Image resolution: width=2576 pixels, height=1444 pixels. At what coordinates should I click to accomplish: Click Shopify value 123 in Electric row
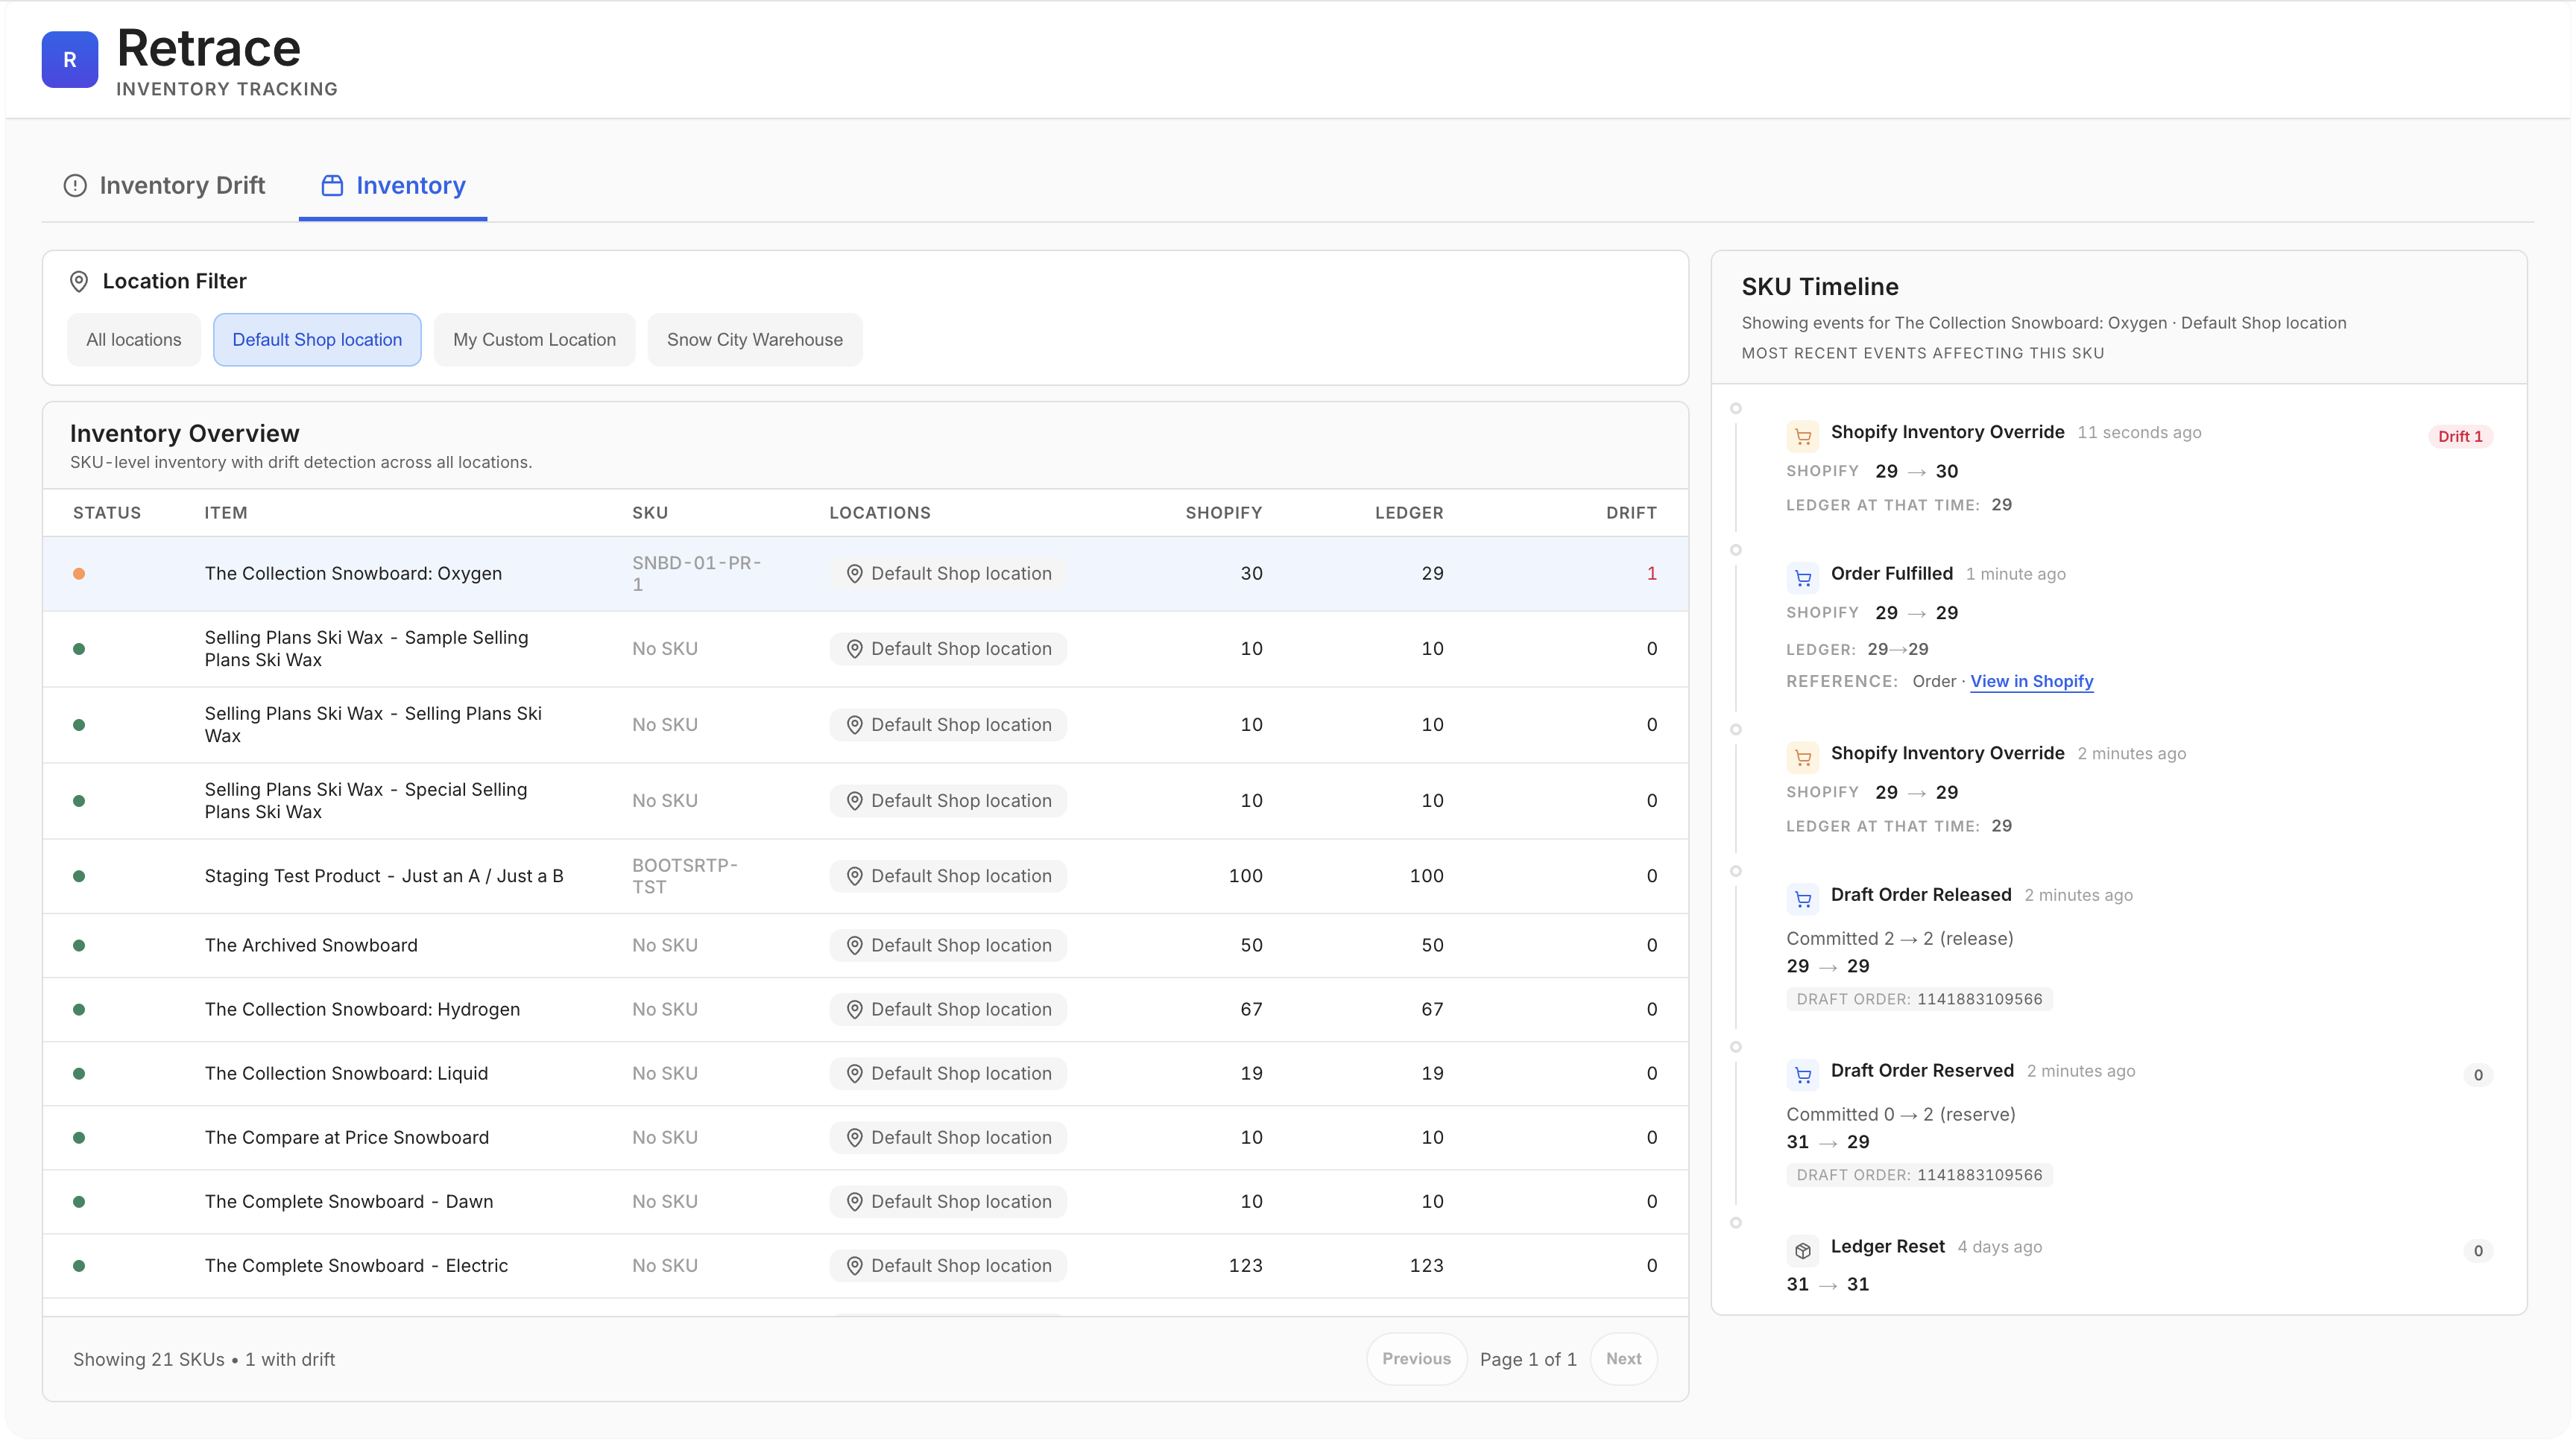click(1245, 1265)
